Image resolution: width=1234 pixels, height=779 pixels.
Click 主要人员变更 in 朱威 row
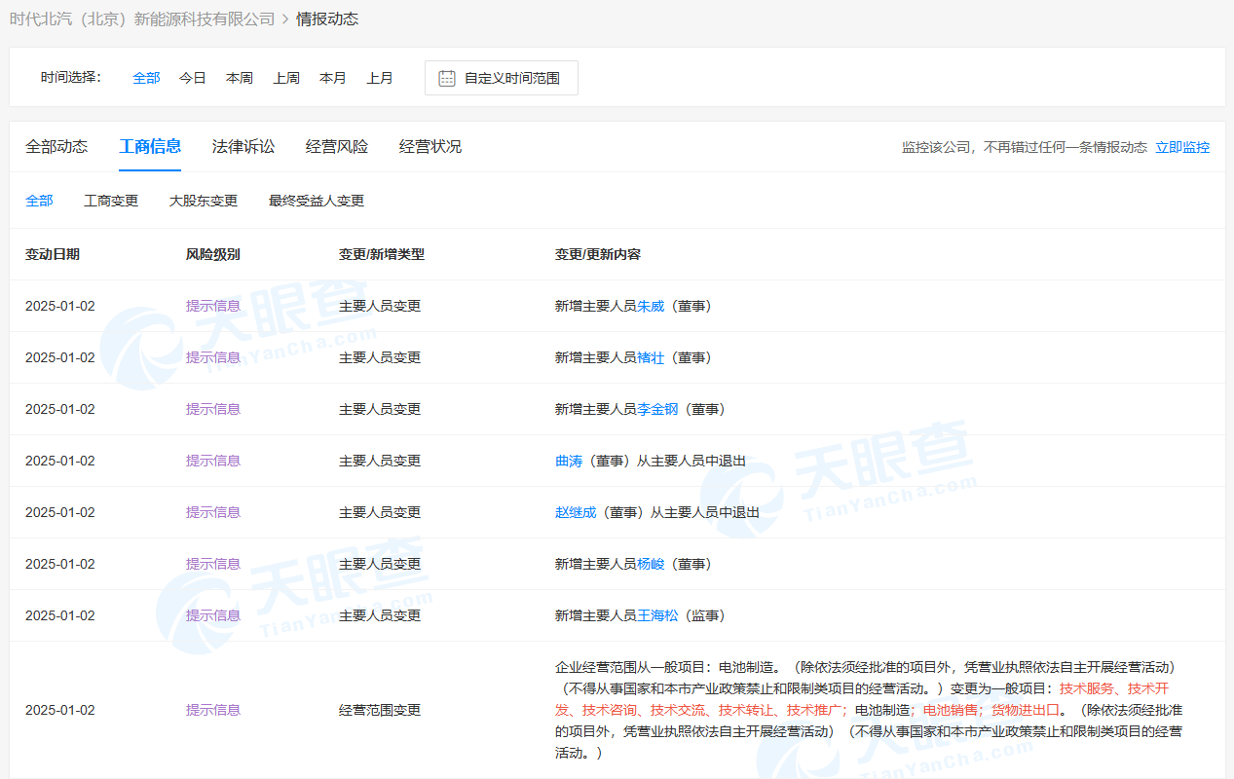tap(380, 306)
